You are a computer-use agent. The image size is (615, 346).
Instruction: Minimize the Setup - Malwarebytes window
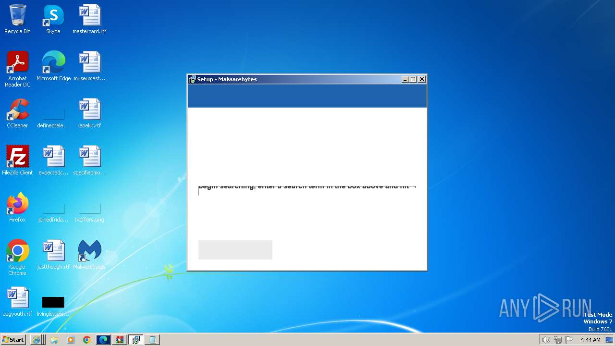405,79
